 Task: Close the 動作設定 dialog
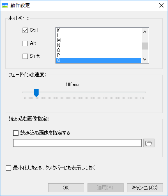coord(161,5)
